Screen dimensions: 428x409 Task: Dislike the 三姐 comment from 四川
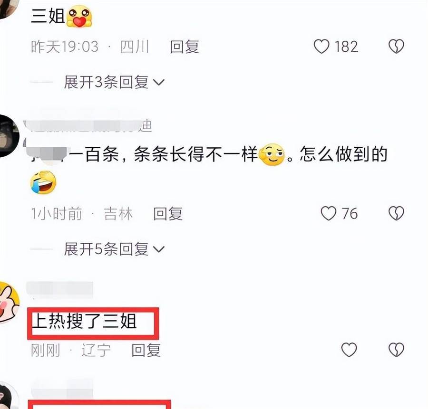[x=396, y=47]
